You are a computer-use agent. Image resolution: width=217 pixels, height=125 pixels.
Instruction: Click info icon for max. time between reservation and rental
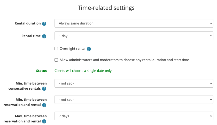(44, 121)
